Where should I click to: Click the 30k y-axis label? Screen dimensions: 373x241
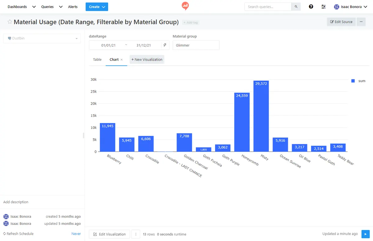pos(94,80)
